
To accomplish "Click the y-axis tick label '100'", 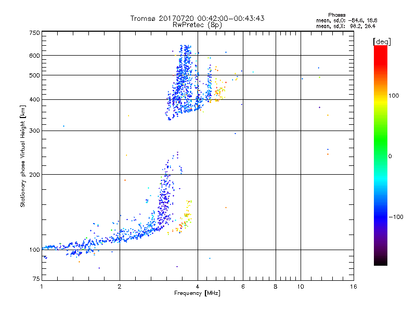I will coord(34,250).
